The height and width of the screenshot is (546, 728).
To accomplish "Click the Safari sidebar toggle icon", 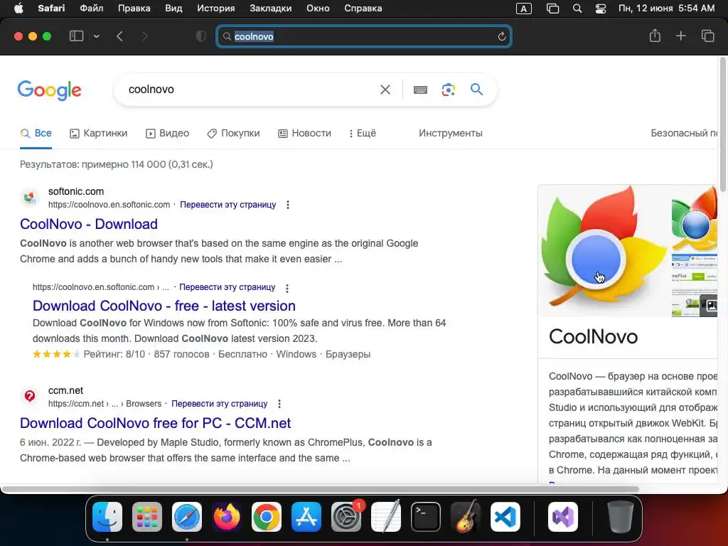I will pos(76,36).
